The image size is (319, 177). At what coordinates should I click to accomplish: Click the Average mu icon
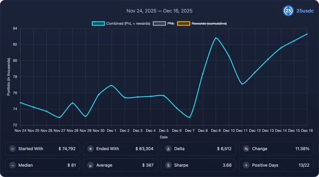[x=91, y=165]
